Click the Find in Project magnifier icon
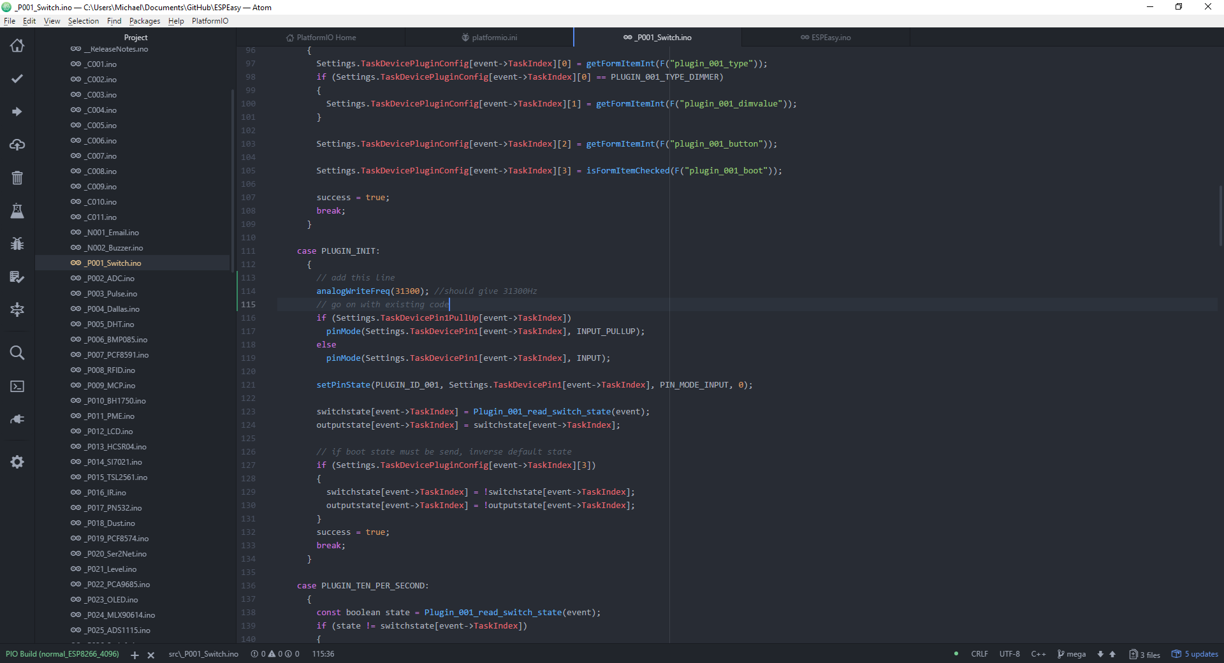Viewport: 1224px width, 663px height. tap(17, 353)
